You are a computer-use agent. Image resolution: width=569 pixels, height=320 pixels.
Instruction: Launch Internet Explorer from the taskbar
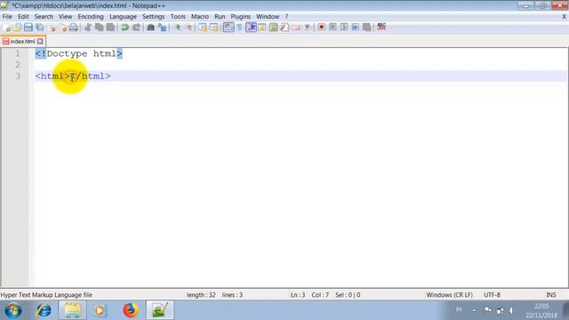coord(44,310)
